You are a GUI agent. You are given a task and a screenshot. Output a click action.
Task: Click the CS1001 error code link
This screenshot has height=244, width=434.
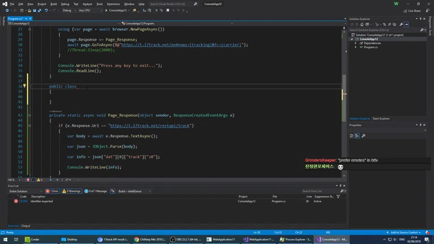pyautogui.click(x=23, y=201)
